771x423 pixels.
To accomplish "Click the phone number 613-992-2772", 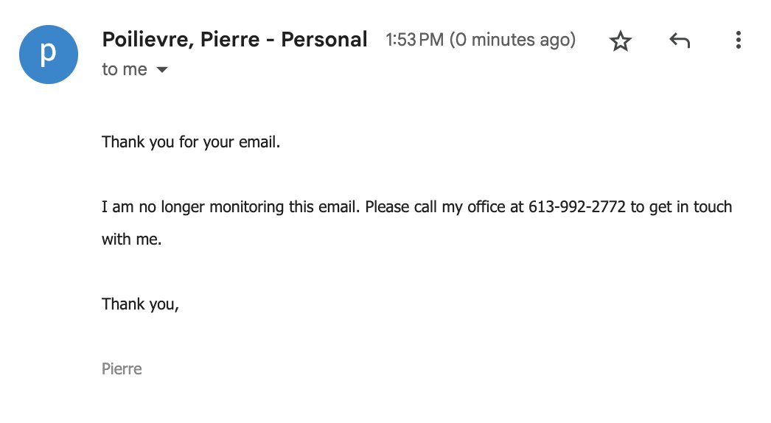I will coord(576,206).
